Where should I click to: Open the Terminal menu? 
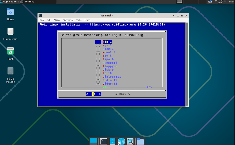(x=68, y=20)
